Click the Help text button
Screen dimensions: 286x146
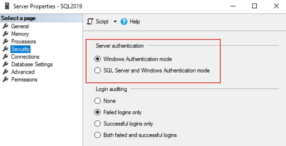(x=135, y=22)
